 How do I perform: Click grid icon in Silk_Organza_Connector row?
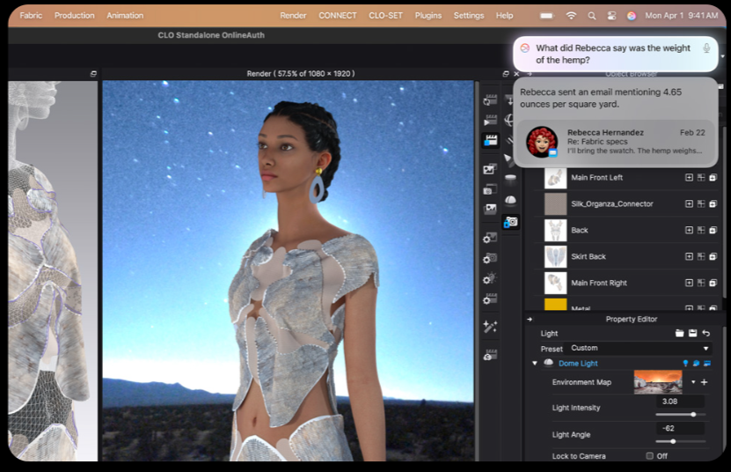click(701, 203)
